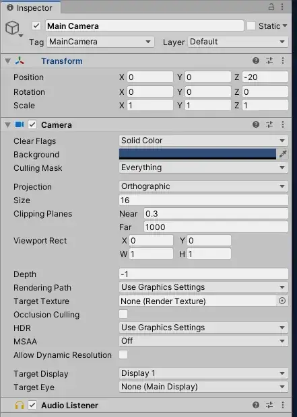Click Rotation X field
The height and width of the screenshot is (417, 297).
(150, 91)
